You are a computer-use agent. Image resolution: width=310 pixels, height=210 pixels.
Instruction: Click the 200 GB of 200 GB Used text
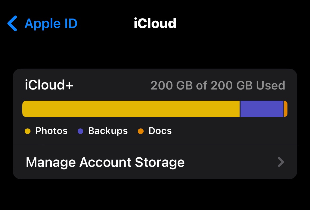tap(218, 85)
